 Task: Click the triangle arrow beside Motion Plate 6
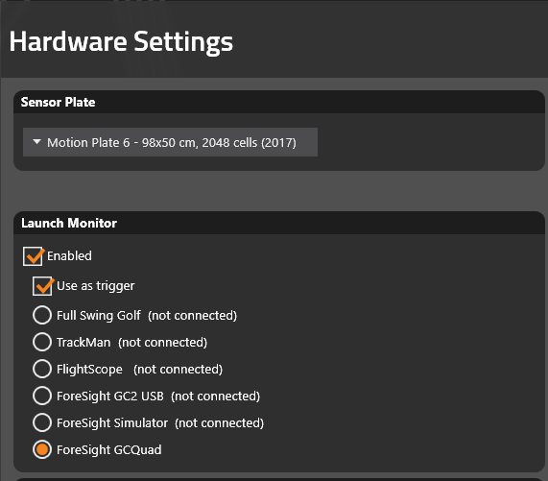(x=36, y=142)
